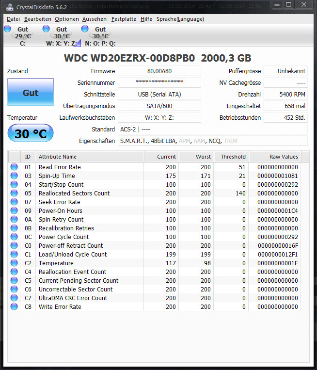Image resolution: width=317 pixels, height=370 pixels.
Task: Click the status orb of Read Error Rate
Action: (14, 167)
